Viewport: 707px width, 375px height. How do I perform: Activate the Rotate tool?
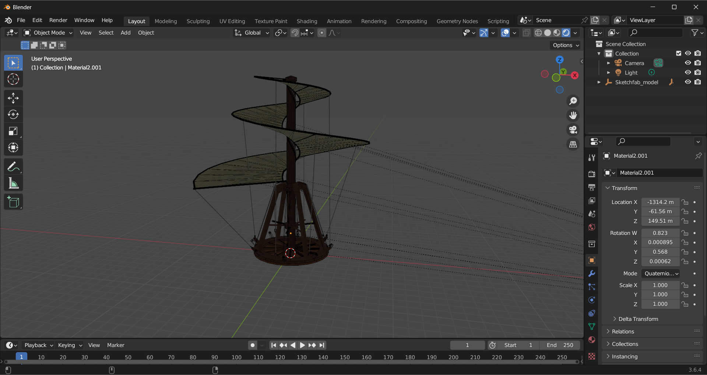[x=13, y=114]
